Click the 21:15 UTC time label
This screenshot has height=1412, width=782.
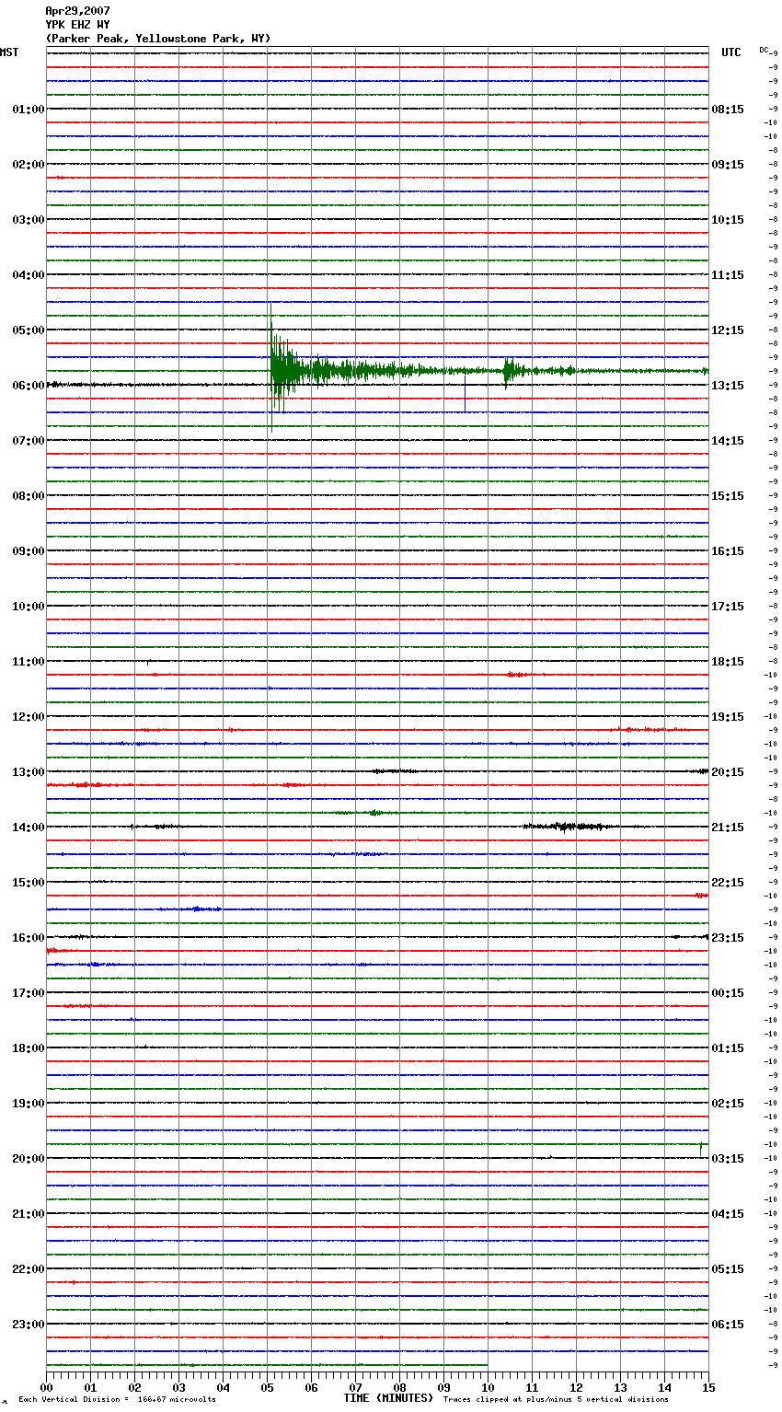point(728,828)
